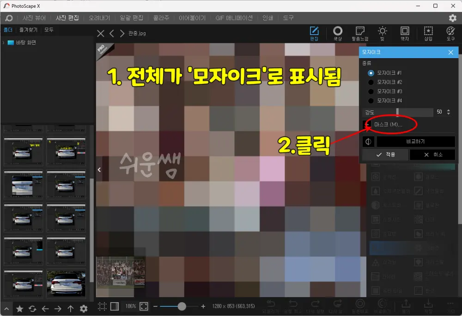Open the 필름느낌 (Film effect) tool
The width and height of the screenshot is (462, 316).
coord(360,33)
